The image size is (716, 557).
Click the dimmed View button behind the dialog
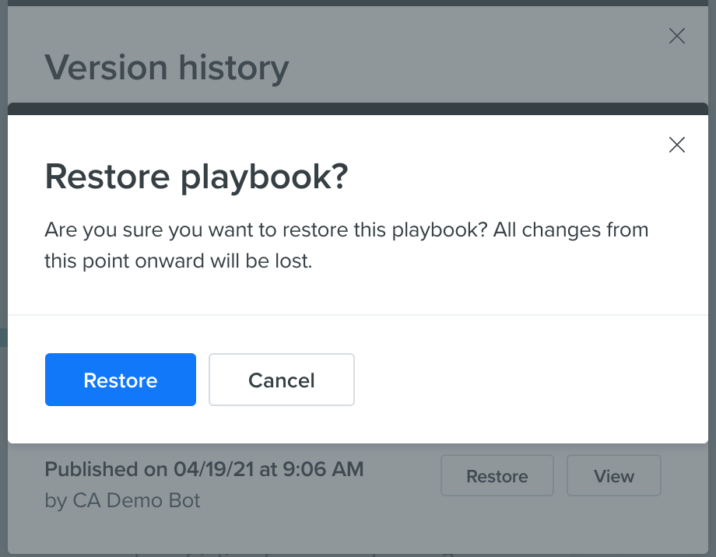click(614, 475)
